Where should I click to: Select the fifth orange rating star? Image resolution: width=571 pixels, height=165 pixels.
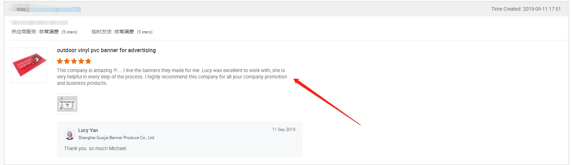point(88,61)
